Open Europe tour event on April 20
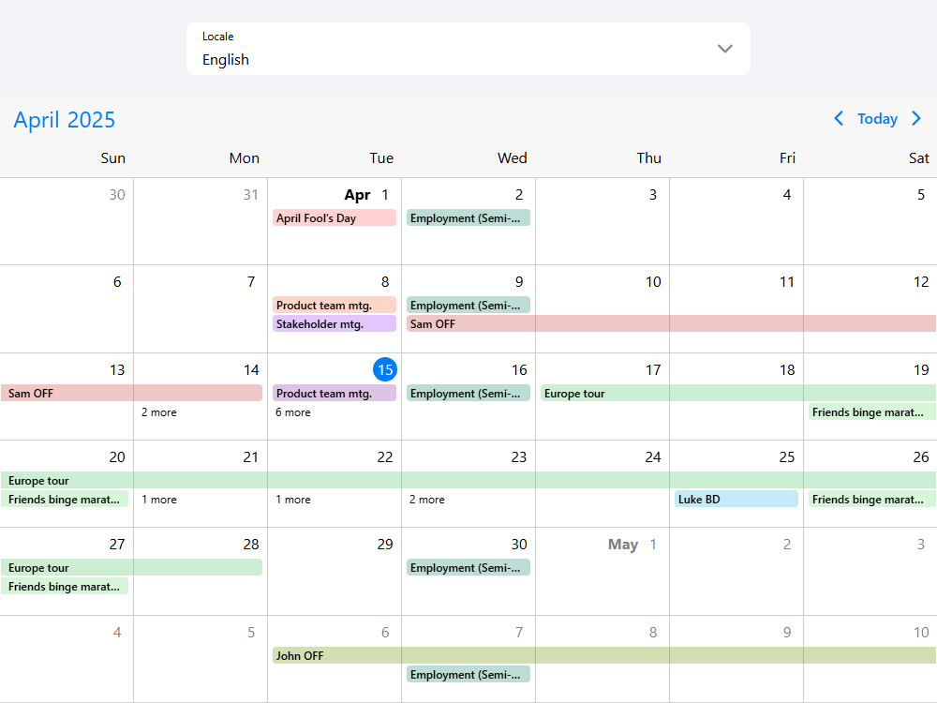This screenshot has width=937, height=703. point(468,481)
